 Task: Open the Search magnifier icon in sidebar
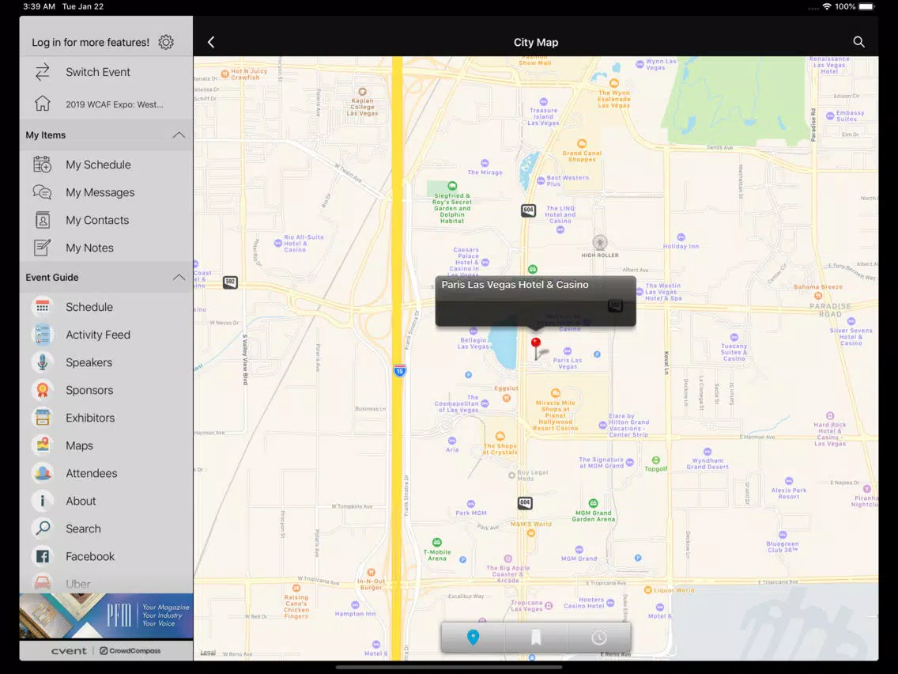click(43, 528)
